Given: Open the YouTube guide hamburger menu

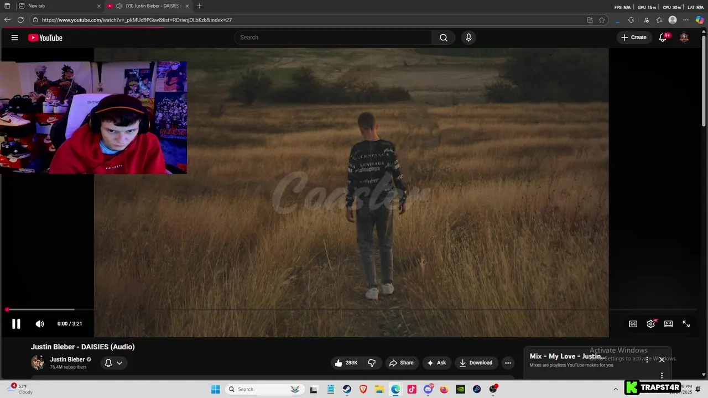Looking at the screenshot, I should click(x=14, y=38).
